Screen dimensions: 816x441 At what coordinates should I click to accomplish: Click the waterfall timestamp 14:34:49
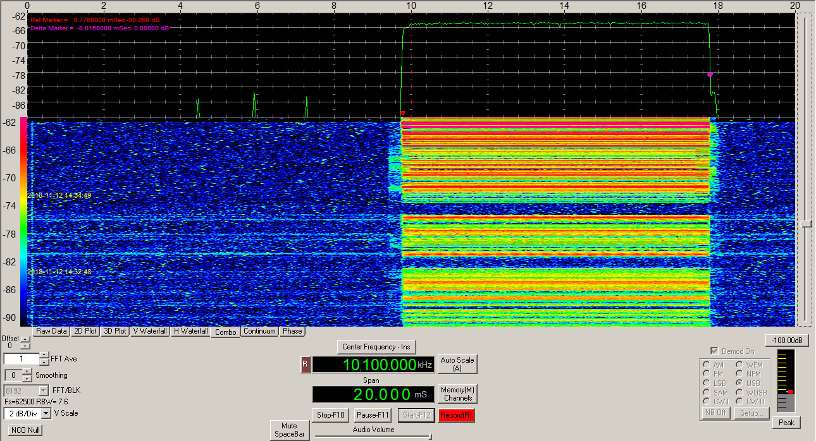tap(60, 195)
